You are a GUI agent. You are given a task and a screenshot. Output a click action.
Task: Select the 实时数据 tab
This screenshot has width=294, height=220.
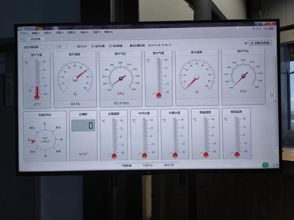point(35,39)
